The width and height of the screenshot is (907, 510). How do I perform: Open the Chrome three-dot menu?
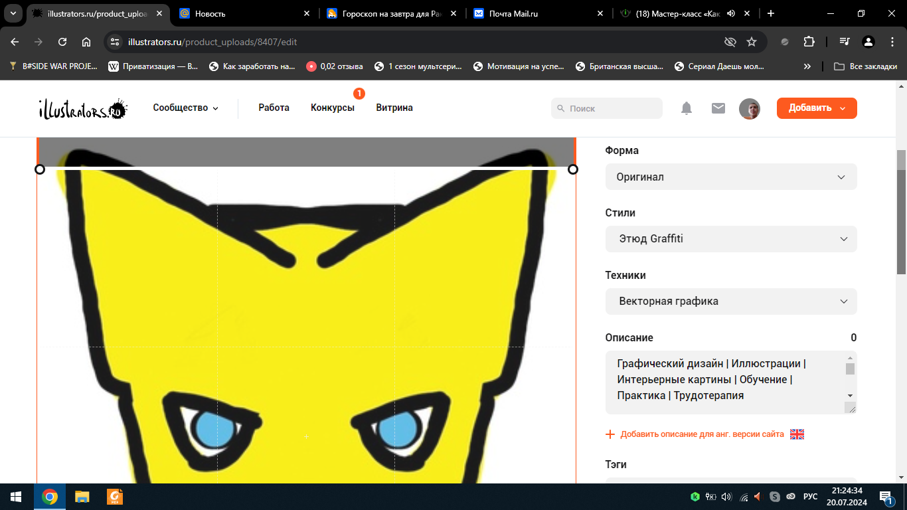[x=891, y=42]
